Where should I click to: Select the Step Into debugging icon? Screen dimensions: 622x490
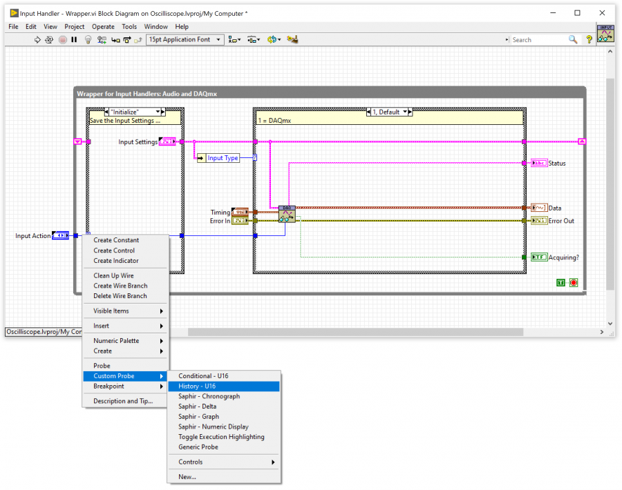(x=117, y=39)
